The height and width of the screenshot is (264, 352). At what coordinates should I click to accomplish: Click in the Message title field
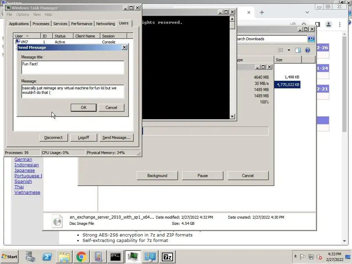[x=73, y=67]
